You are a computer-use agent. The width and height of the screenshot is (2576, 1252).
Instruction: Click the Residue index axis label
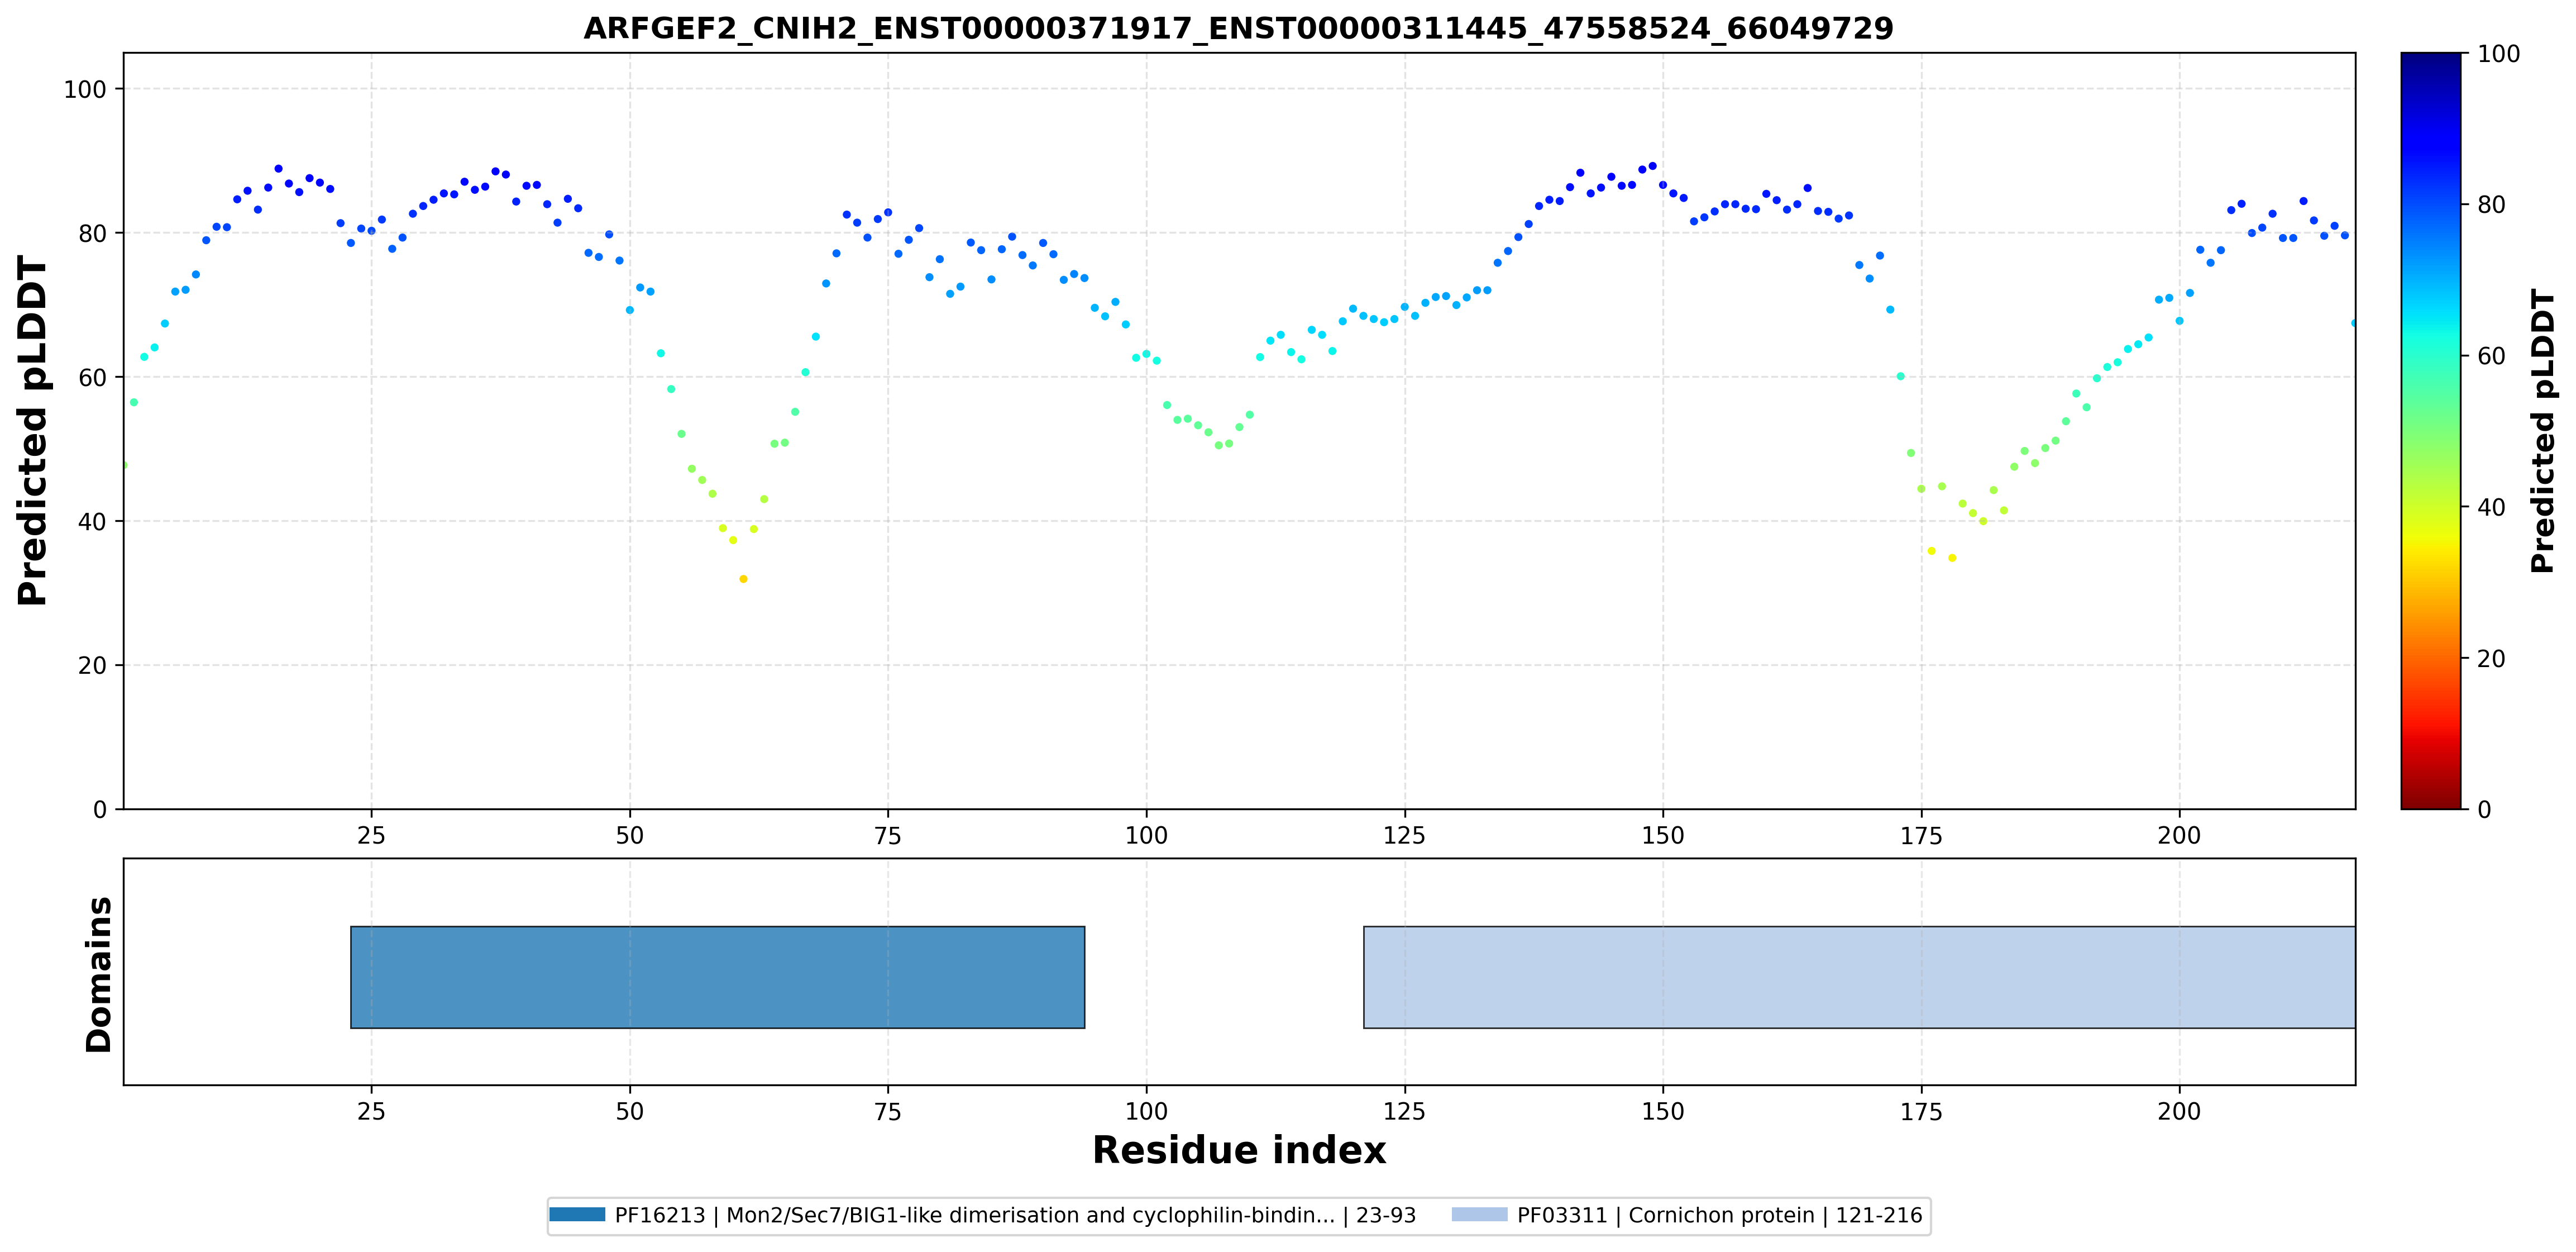[x=1239, y=1150]
